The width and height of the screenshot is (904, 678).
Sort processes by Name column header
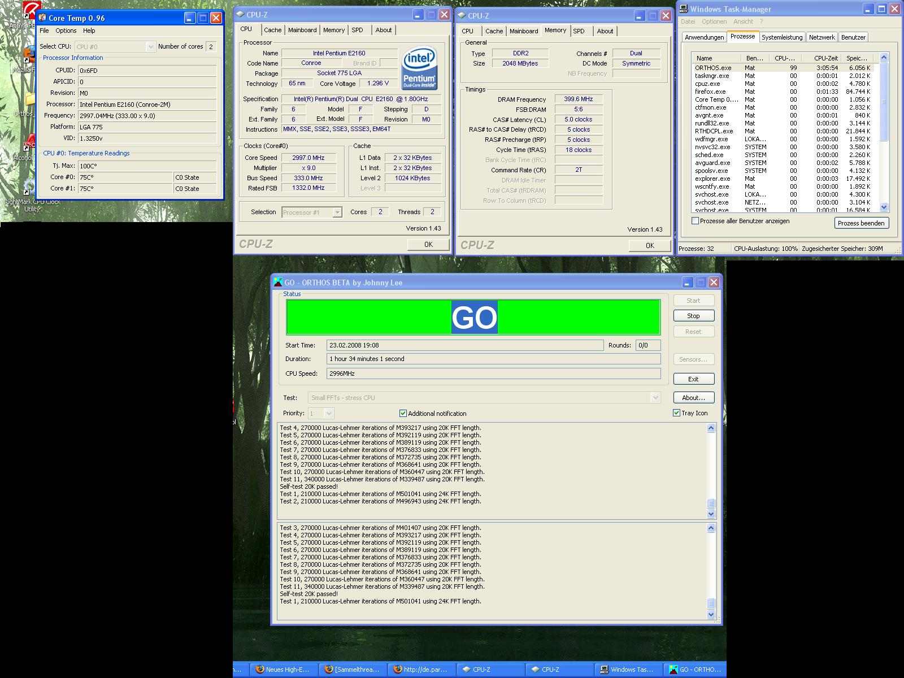coord(716,58)
